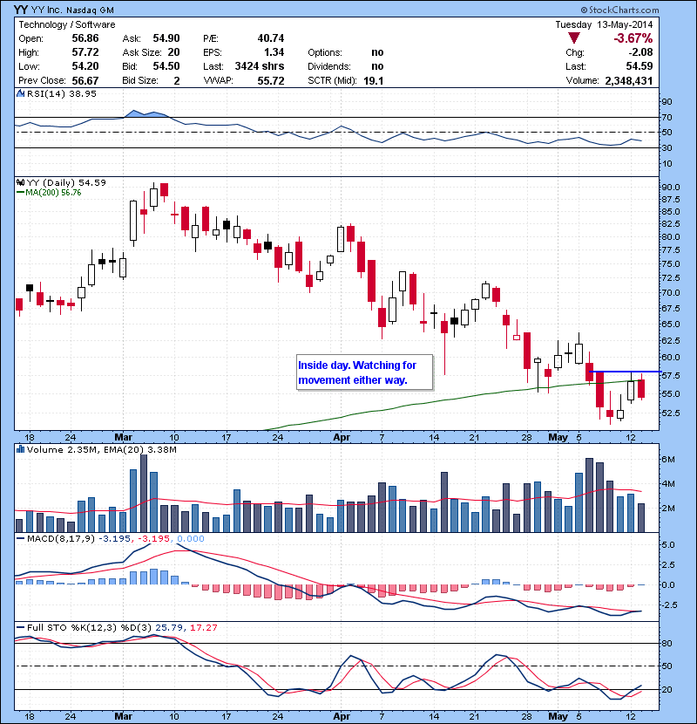697x724 pixels.
Task: Click the 'Technology / Software' sector label
Action: 67,24
